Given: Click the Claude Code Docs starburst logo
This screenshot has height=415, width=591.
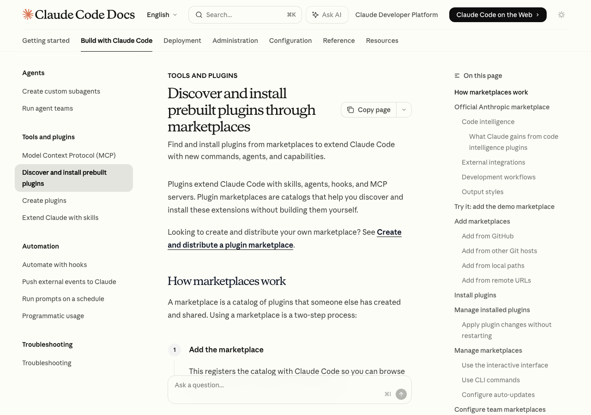Looking at the screenshot, I should (28, 14).
